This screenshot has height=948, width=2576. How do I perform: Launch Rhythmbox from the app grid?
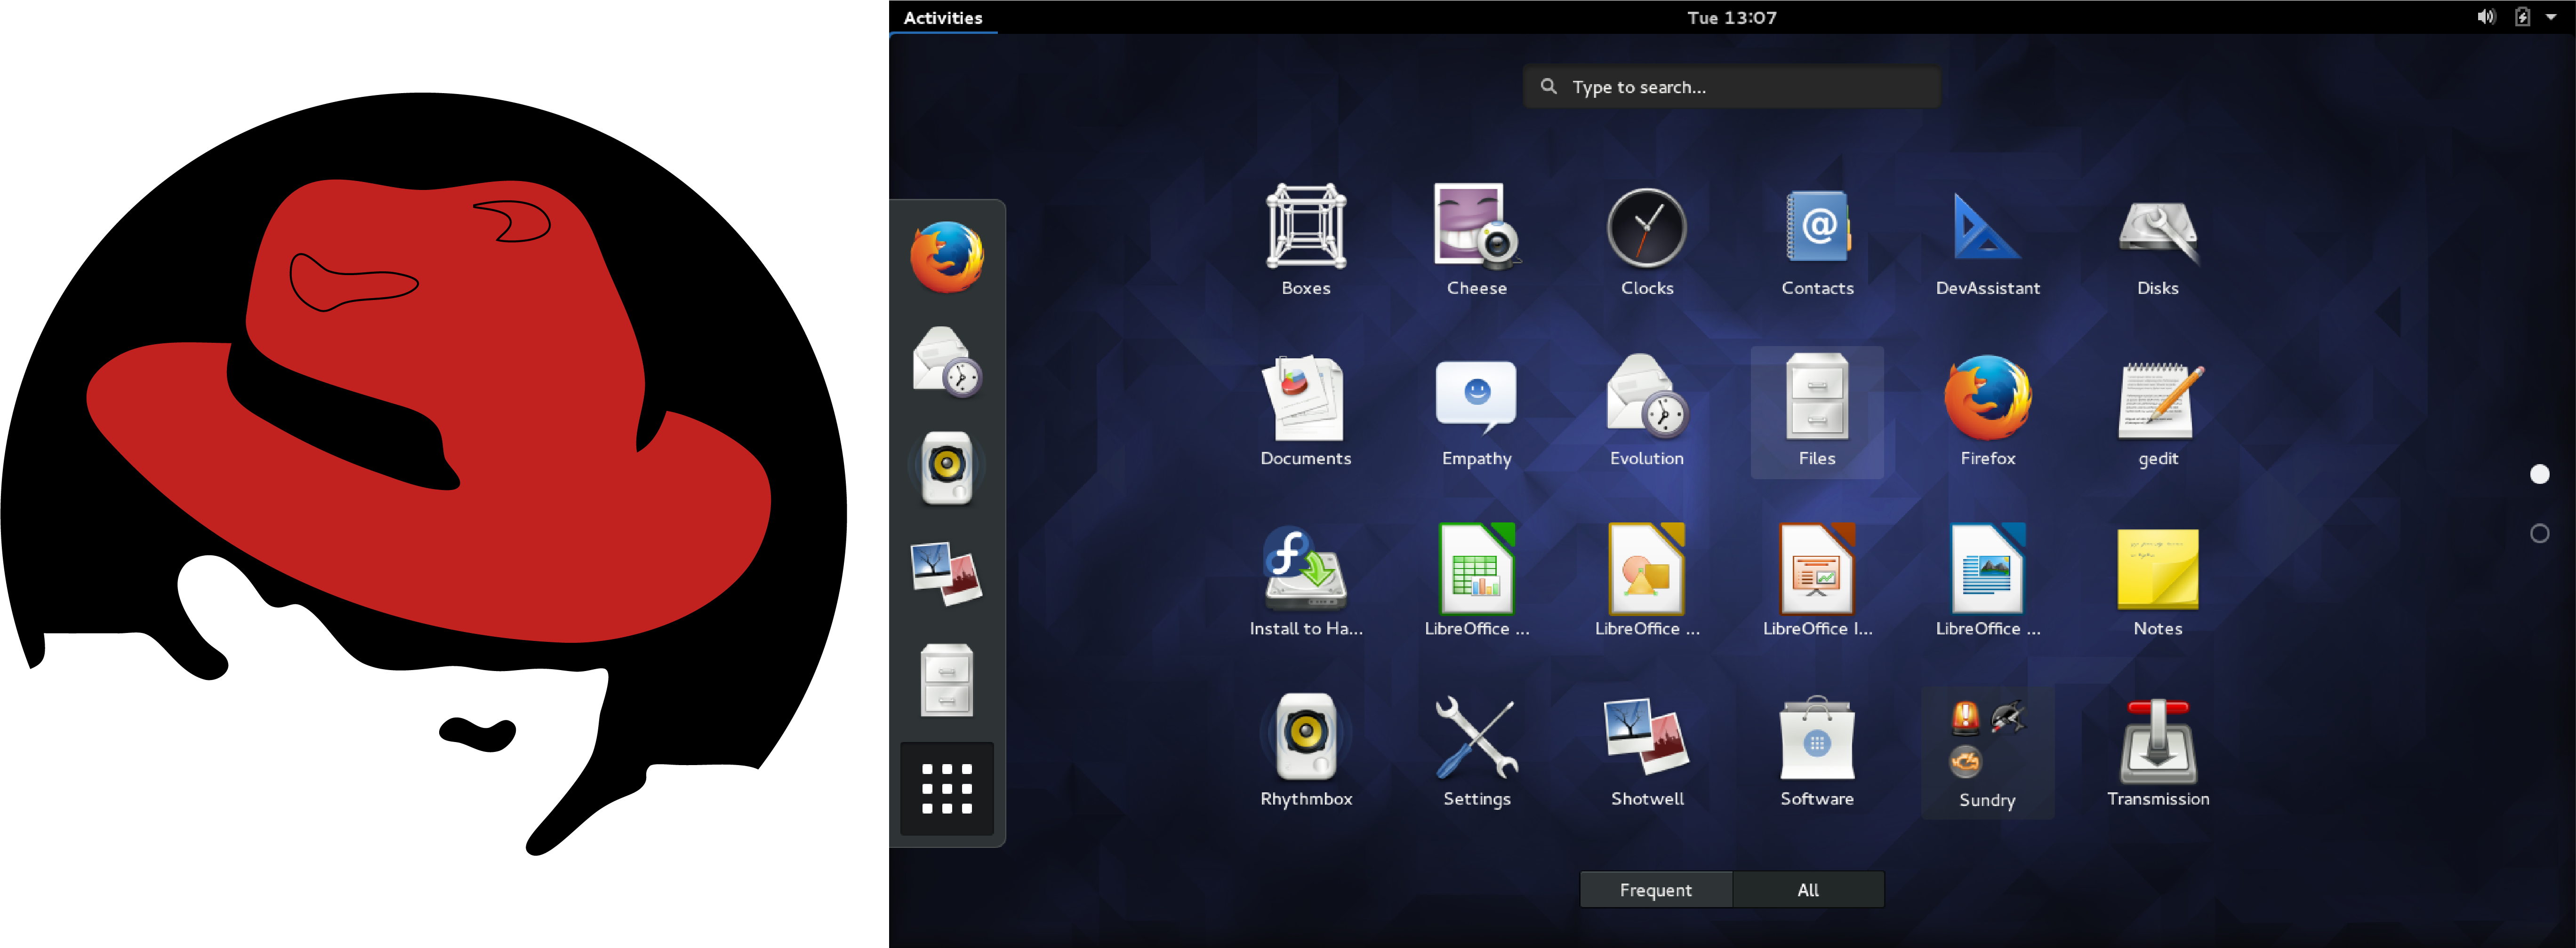[x=1306, y=752]
